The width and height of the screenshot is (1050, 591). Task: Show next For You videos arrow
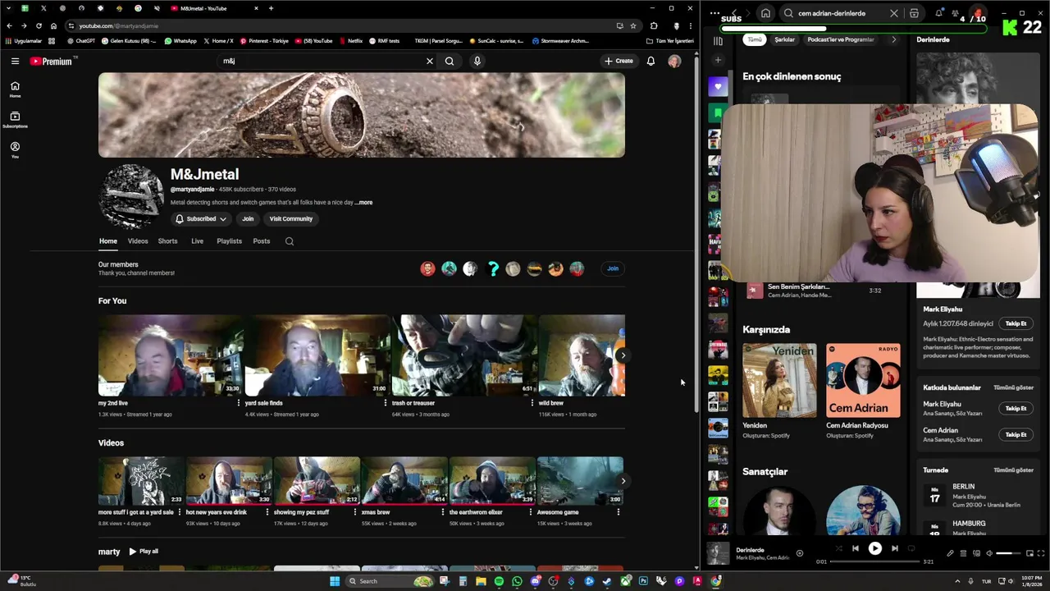(623, 355)
